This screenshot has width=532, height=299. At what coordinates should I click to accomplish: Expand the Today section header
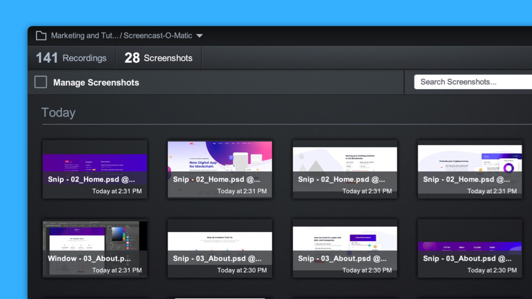pos(58,112)
